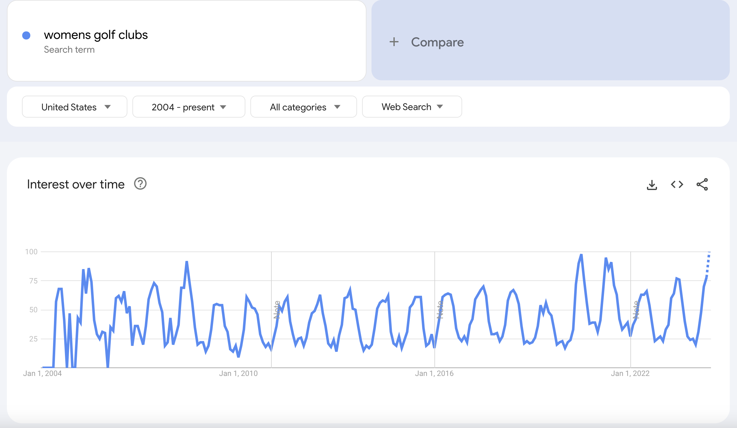Expand the All categories dropdown

[303, 107]
